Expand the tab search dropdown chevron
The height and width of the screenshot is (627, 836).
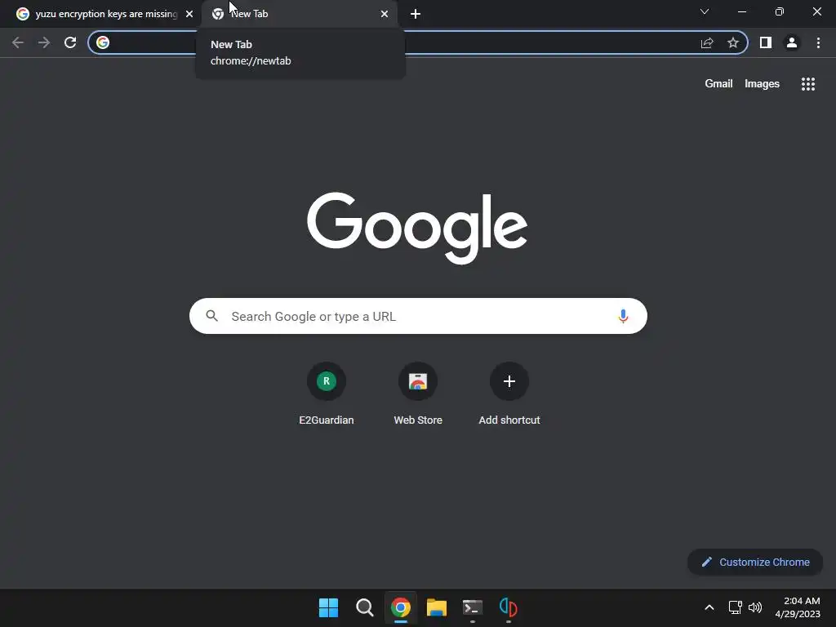[x=705, y=11]
